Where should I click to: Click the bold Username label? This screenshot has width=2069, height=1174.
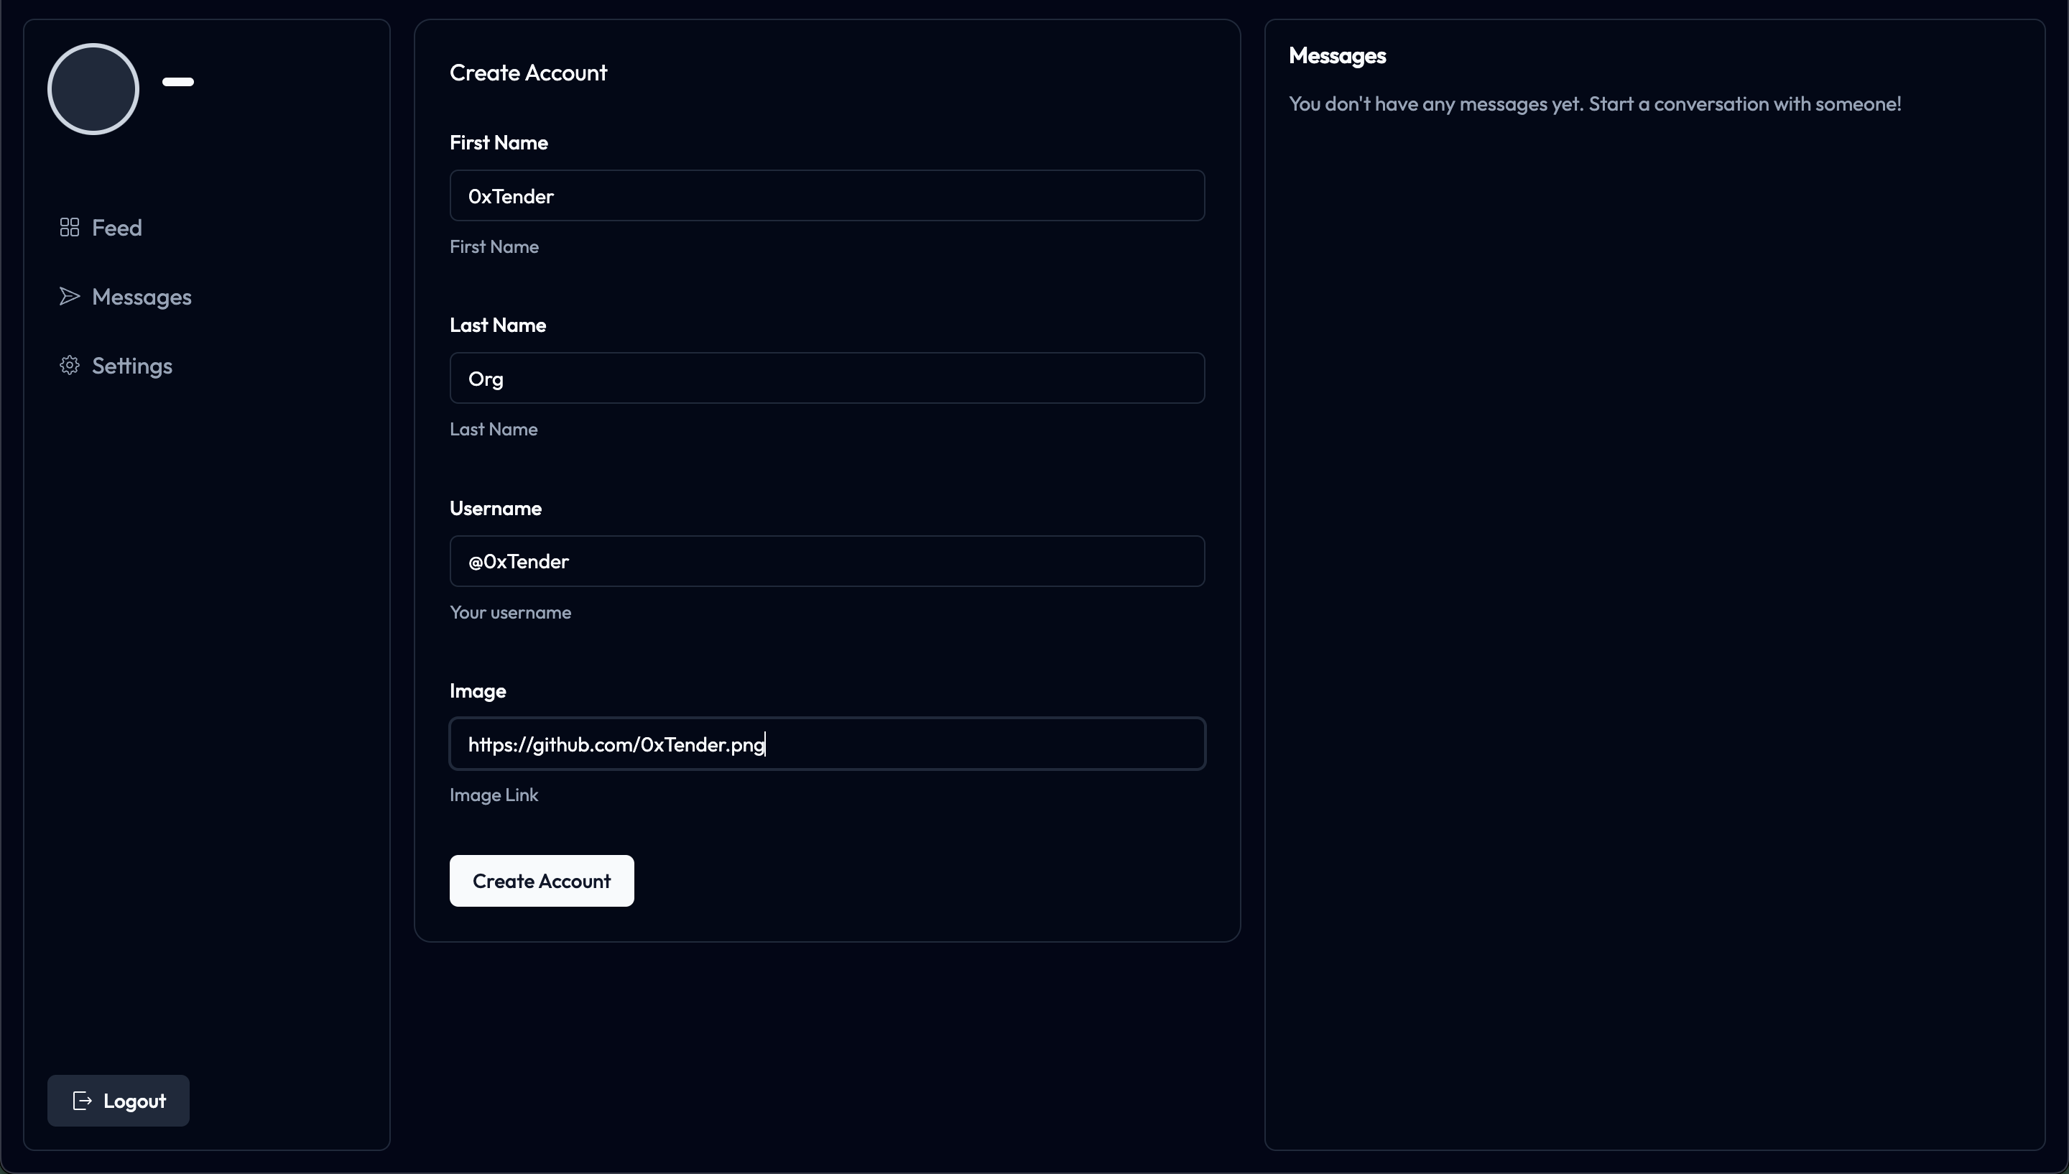(x=496, y=508)
